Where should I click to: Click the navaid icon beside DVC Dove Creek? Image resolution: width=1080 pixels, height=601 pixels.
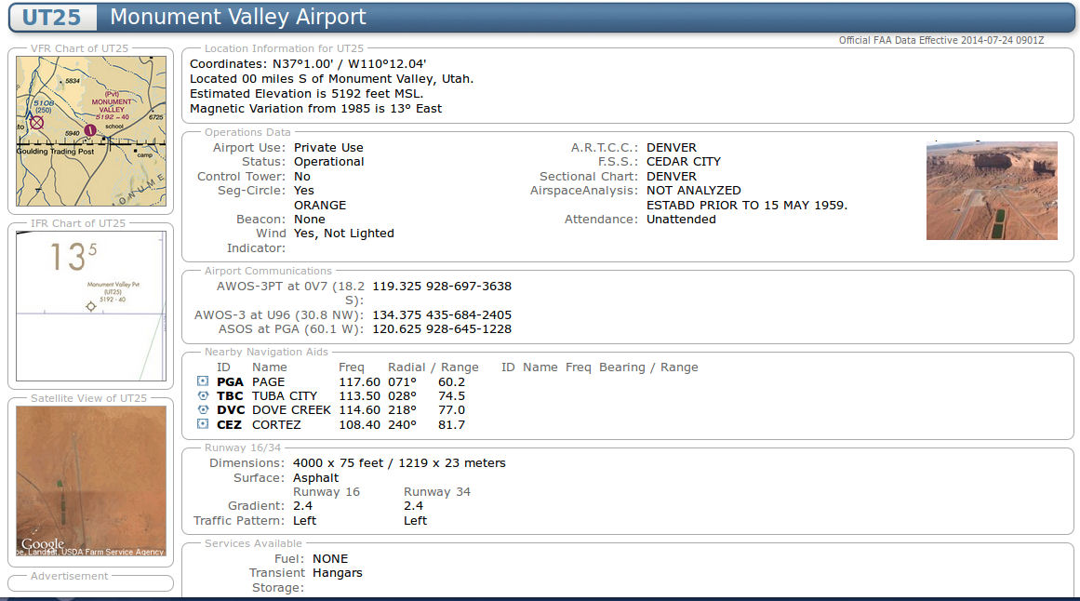[203, 409]
